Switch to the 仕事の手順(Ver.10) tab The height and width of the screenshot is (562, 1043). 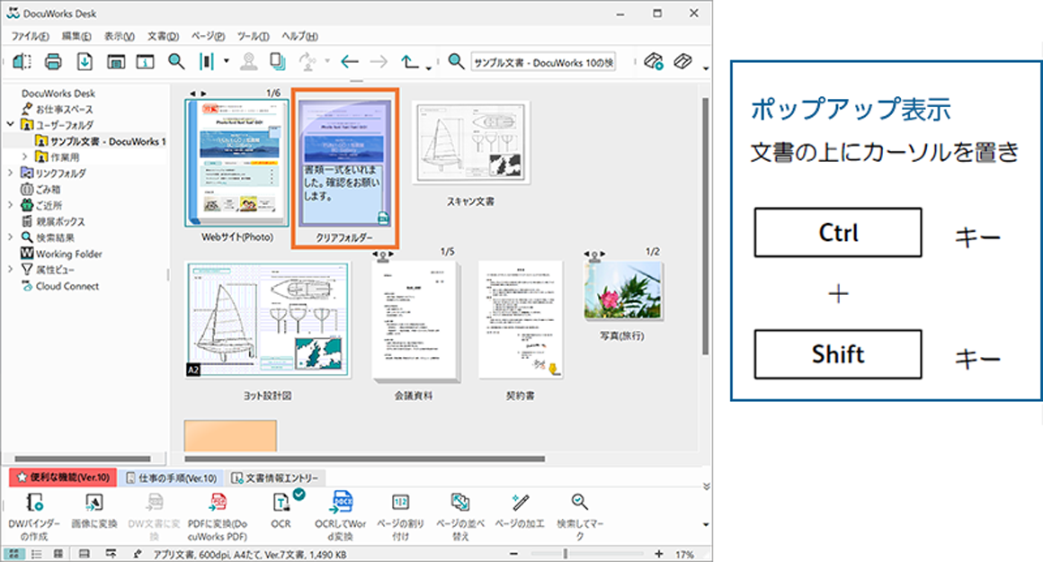coord(172,477)
